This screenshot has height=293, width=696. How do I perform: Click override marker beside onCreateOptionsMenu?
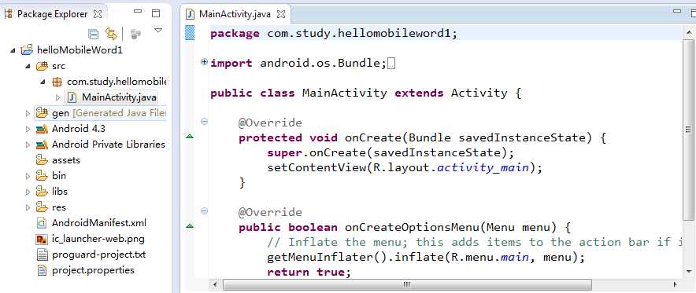tap(190, 226)
